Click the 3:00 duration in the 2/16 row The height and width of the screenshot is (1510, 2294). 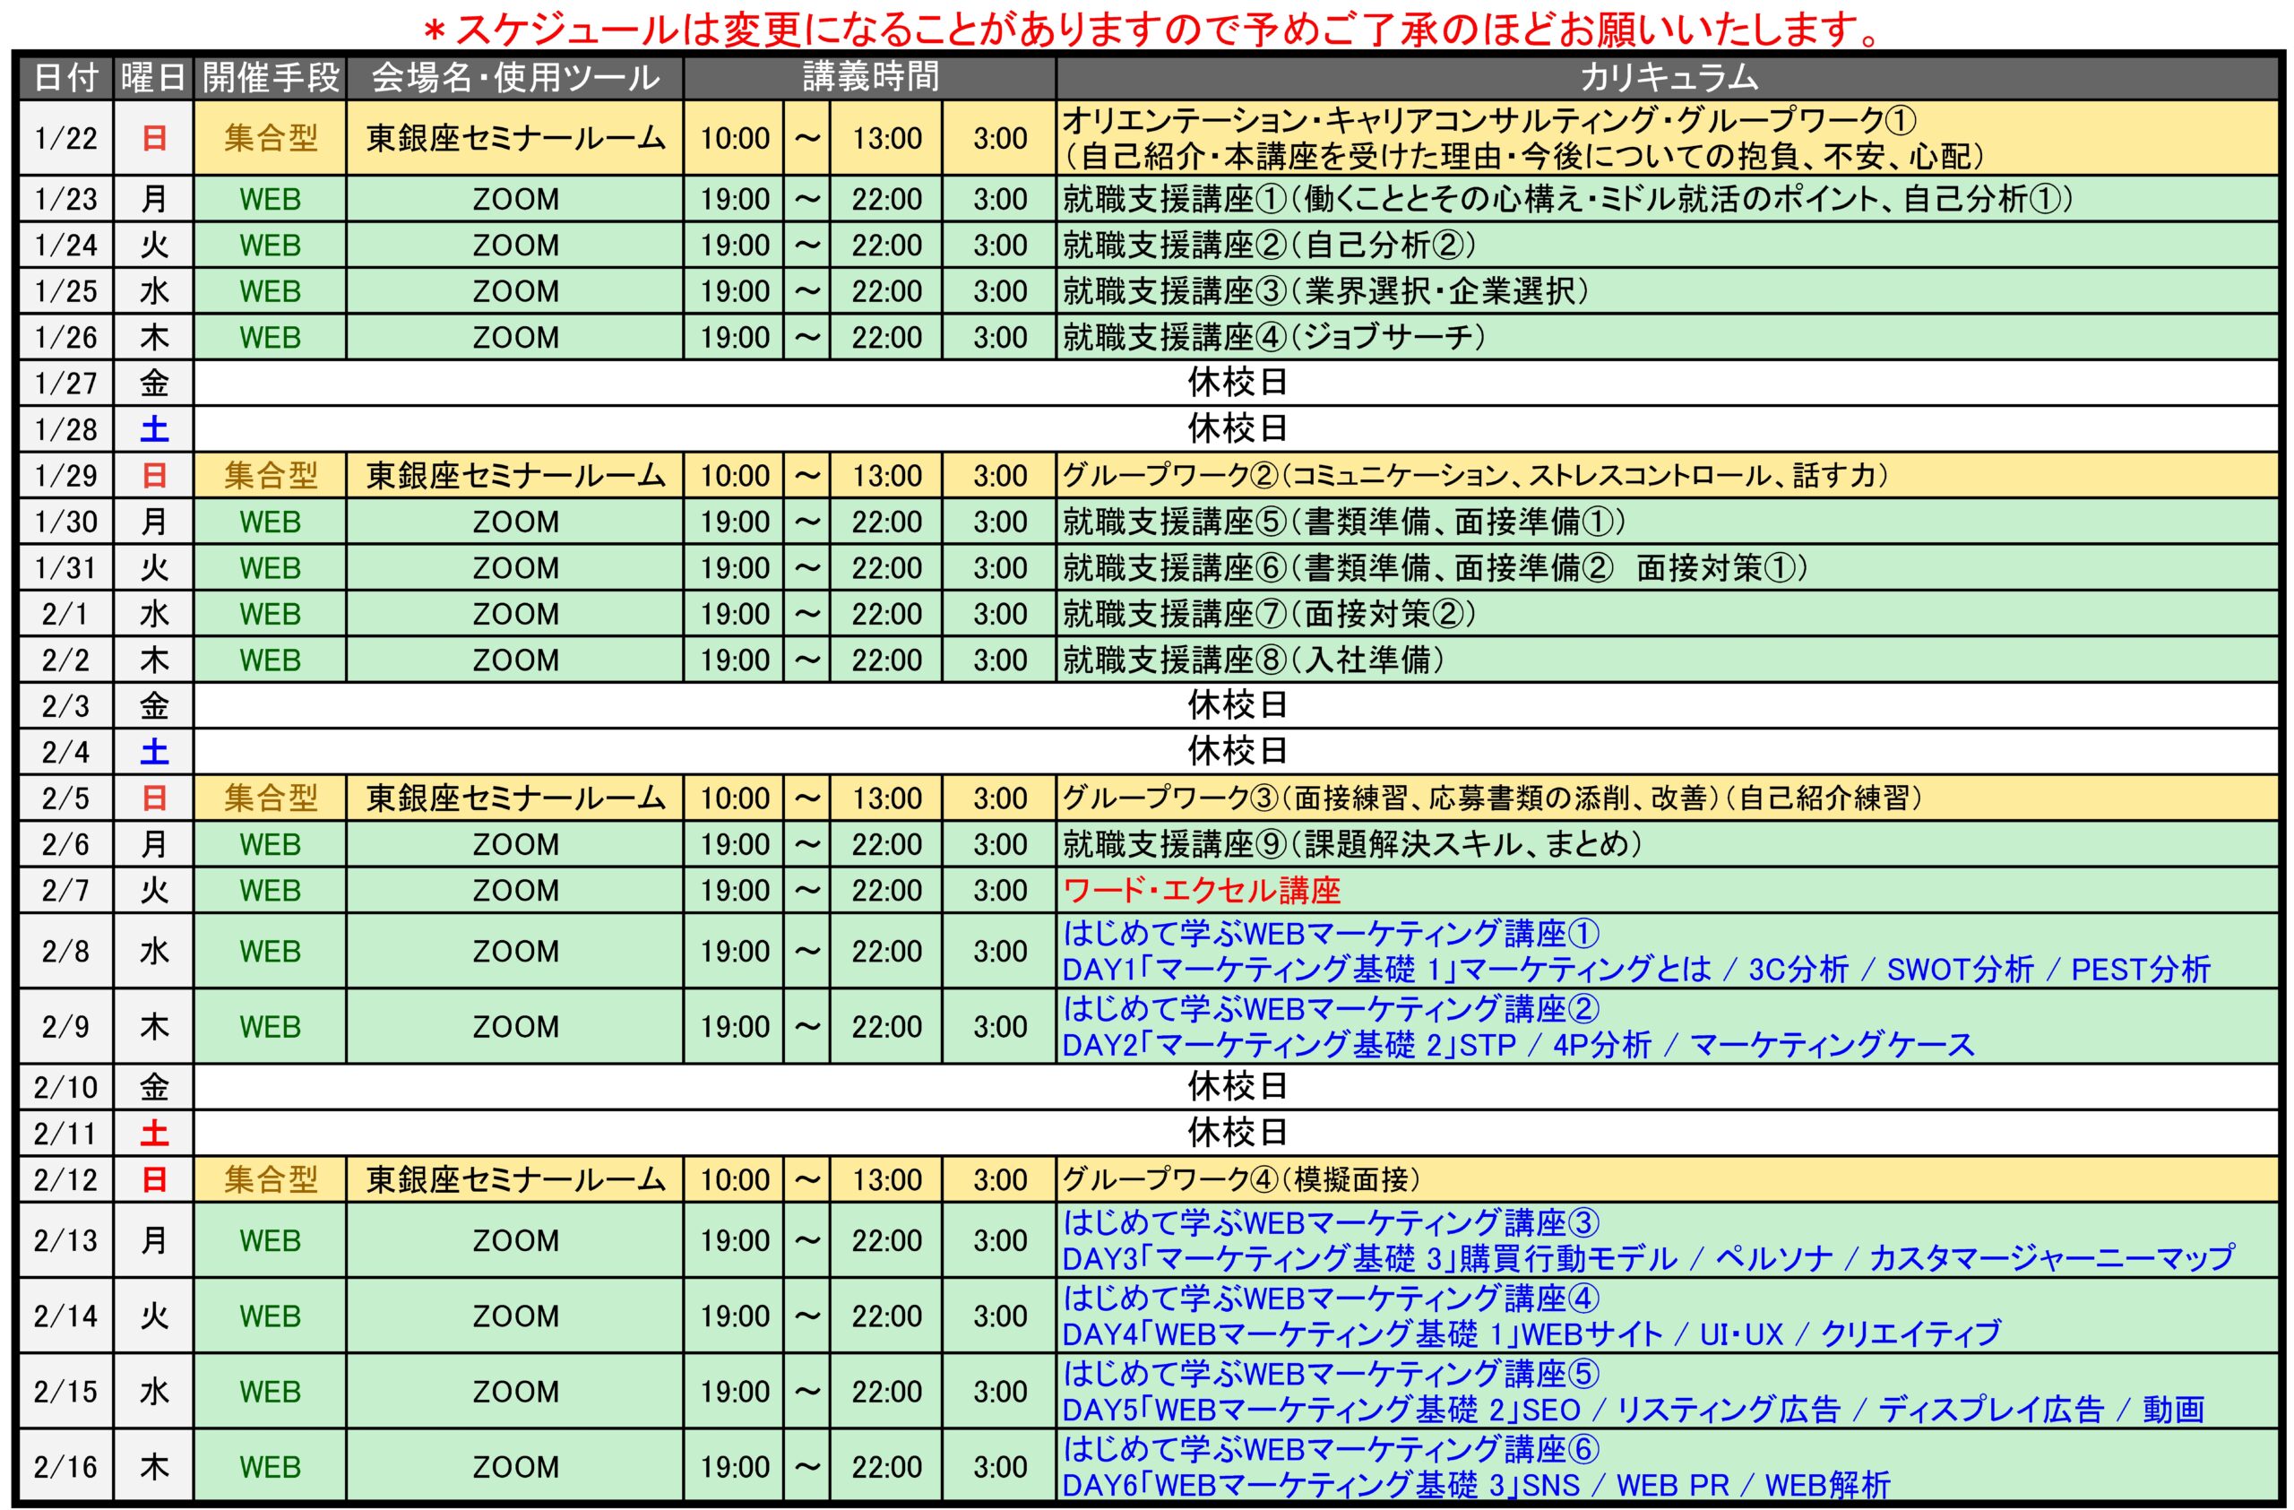pos(999,1467)
